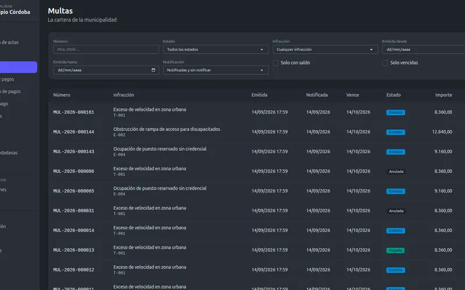Sort by the Estado column header
Screen dimensions: 465x290
pos(394,95)
